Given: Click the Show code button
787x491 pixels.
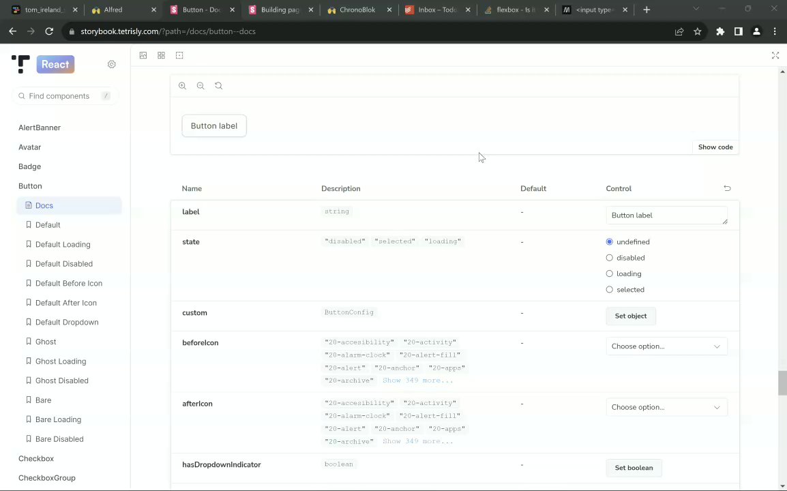Looking at the screenshot, I should [715, 147].
